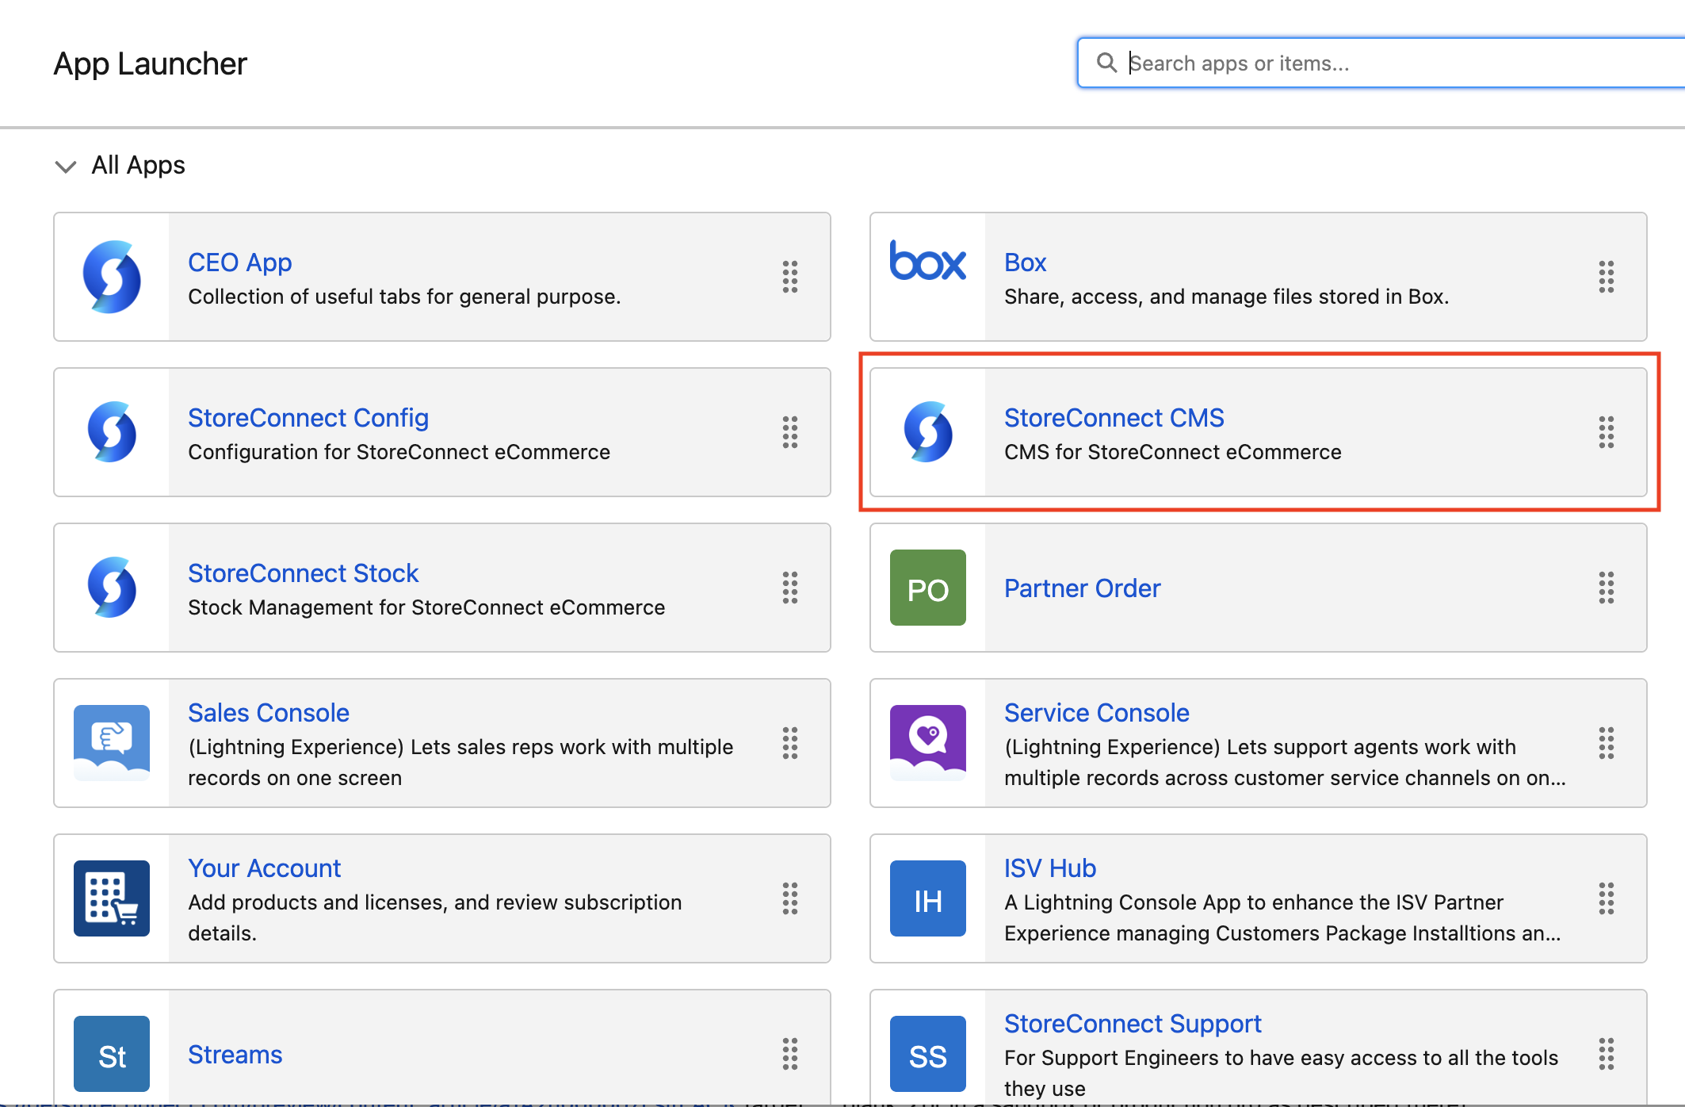Screen dimensions: 1685x1107
Task: Click the Your Account building cart icon
Action: coord(112,898)
